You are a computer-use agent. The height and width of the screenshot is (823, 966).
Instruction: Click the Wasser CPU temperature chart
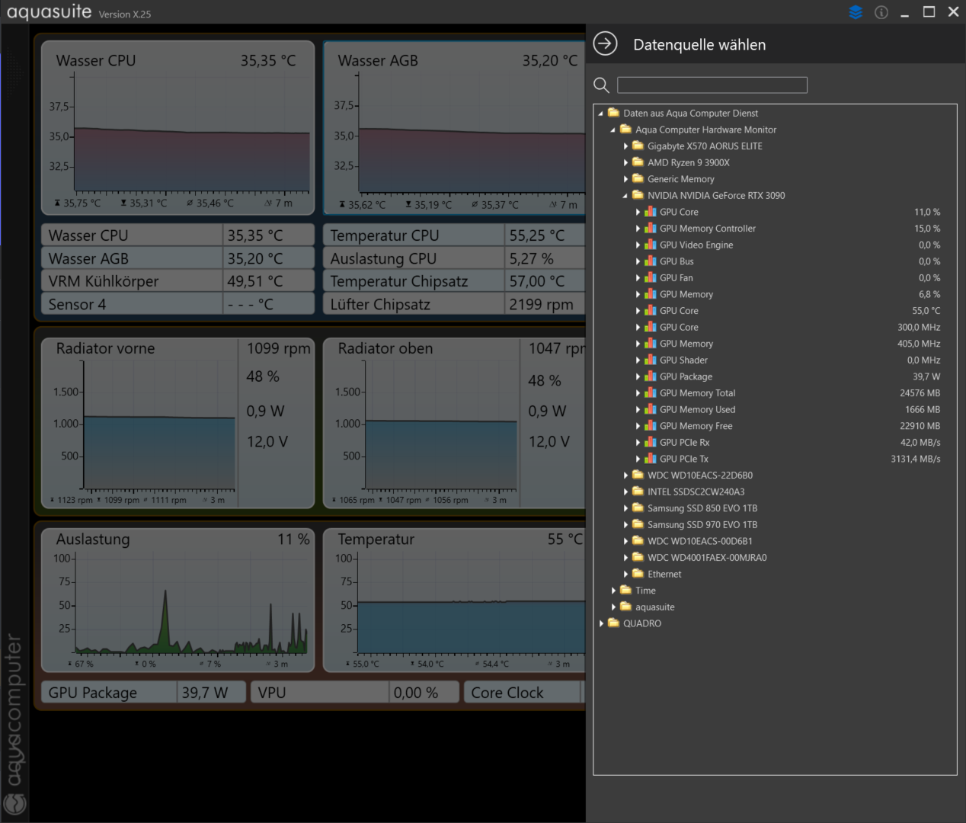point(178,128)
